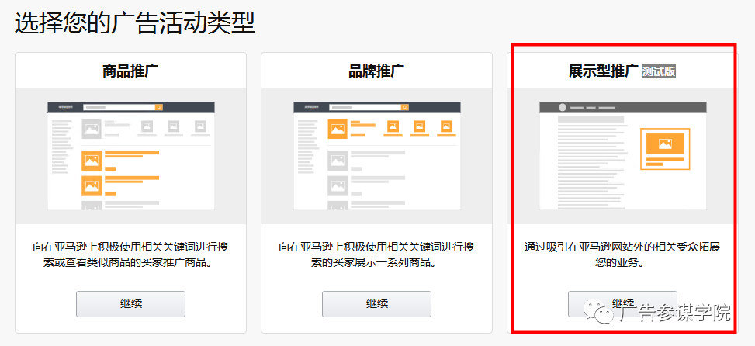Click the 品牌推广 description text

(376, 255)
